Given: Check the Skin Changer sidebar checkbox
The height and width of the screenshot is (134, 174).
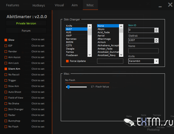Looking at the screenshot, I should (x=6, y=109).
